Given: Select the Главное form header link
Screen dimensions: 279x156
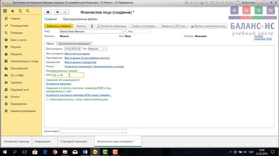Looking at the screenshot, I should (x=51, y=19).
